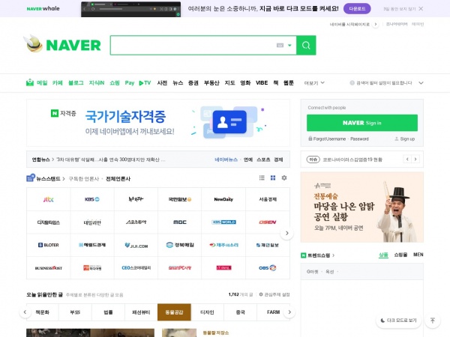
Task: Select the 구독한 언론사 tab
Action: pyautogui.click(x=84, y=179)
